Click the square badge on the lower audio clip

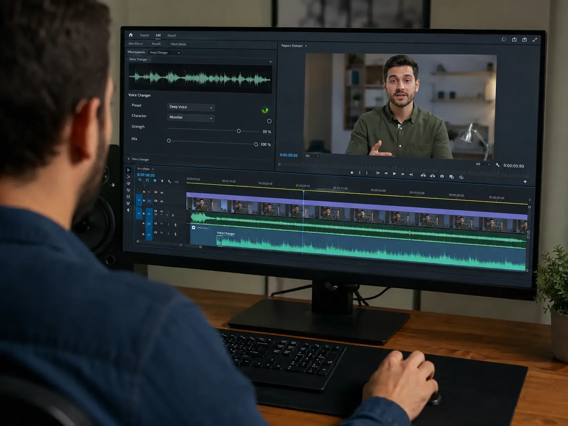[193, 228]
